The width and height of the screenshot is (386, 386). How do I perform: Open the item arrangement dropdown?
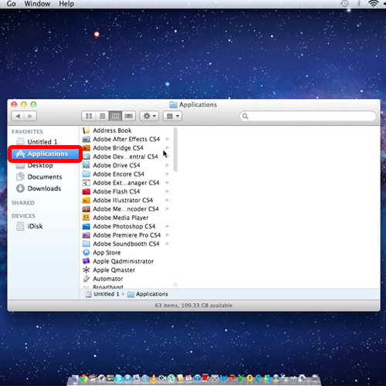point(173,116)
